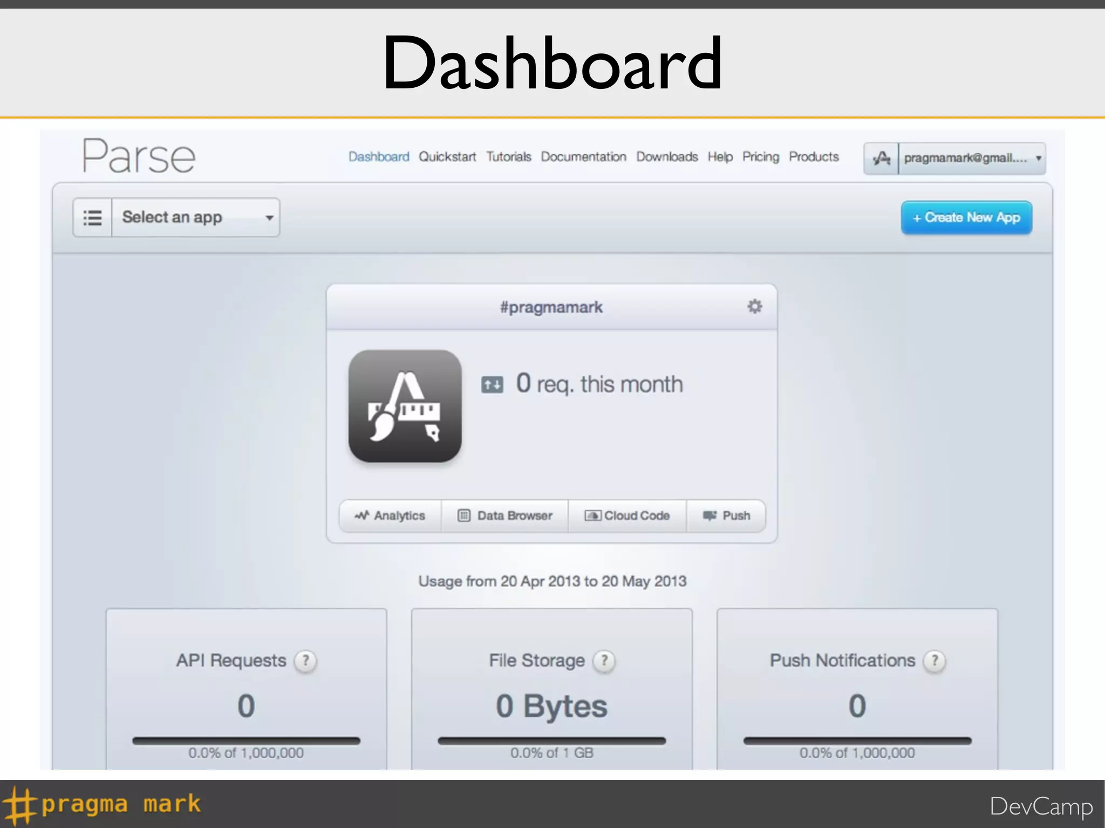Image resolution: width=1105 pixels, height=828 pixels.
Task: Click the account avatar icon
Action: 881,158
